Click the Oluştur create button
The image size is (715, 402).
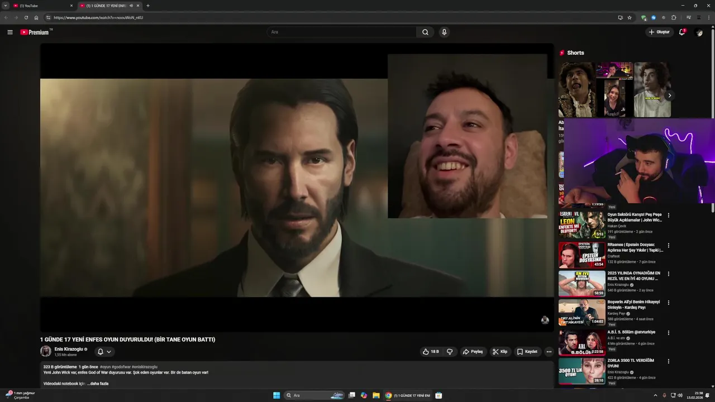[x=659, y=32]
